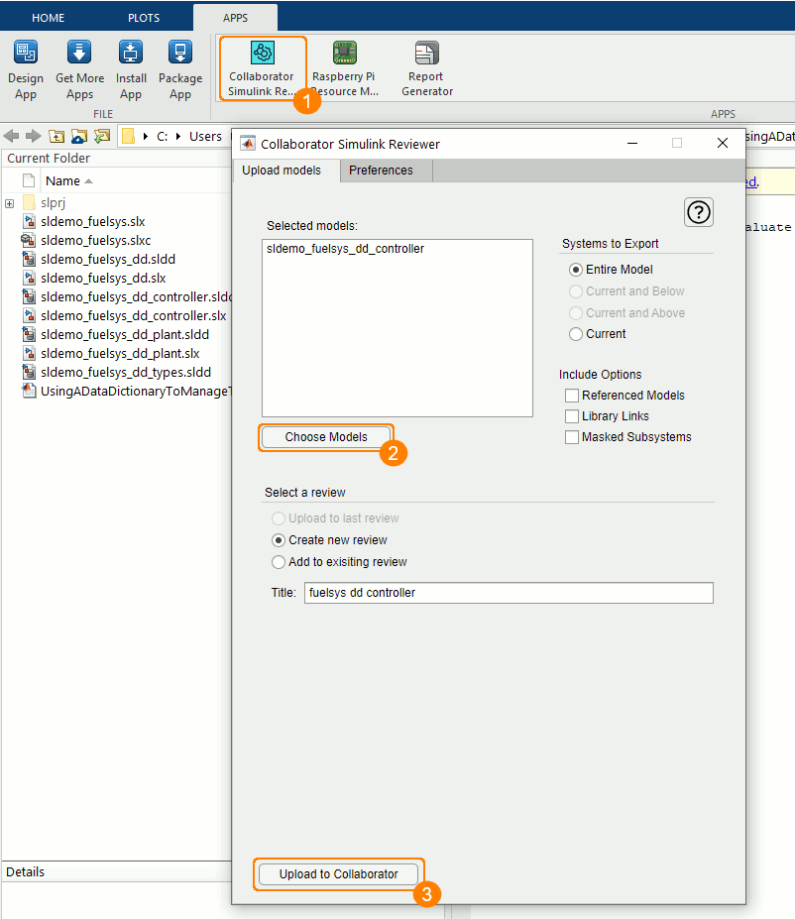Image resolution: width=795 pixels, height=919 pixels.
Task: Click the Help question mark in the reviewer dialog
Action: tap(698, 212)
